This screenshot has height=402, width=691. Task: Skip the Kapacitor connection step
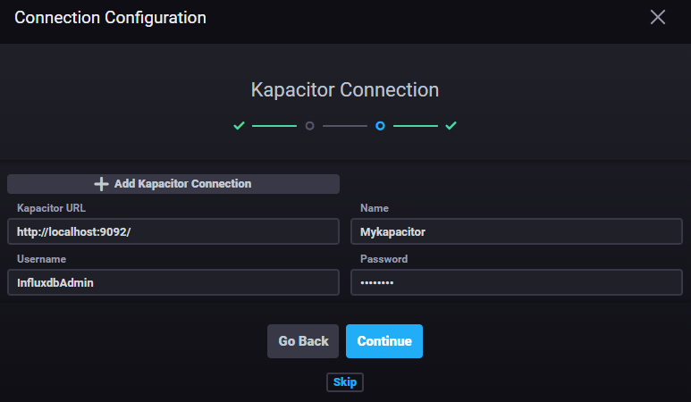[345, 382]
